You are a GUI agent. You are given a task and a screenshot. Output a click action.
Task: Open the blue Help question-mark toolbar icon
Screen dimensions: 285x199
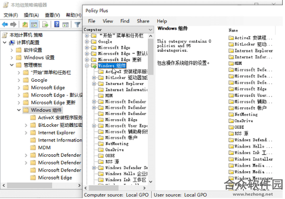pyautogui.click(x=57, y=24)
